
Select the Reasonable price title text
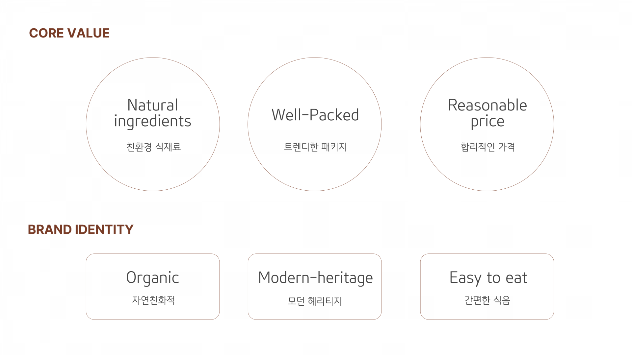pyautogui.click(x=487, y=113)
